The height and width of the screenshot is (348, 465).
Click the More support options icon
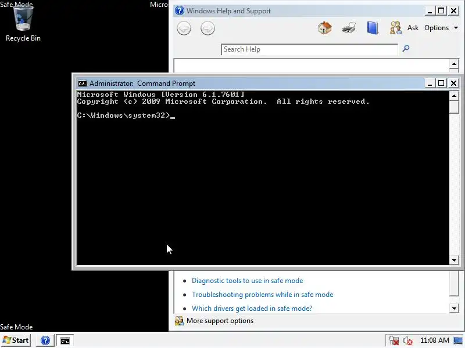pos(180,321)
